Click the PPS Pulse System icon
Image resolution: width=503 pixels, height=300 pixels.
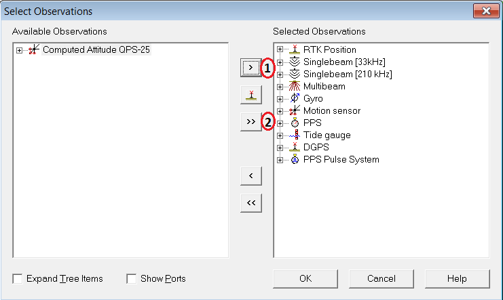tap(295, 159)
